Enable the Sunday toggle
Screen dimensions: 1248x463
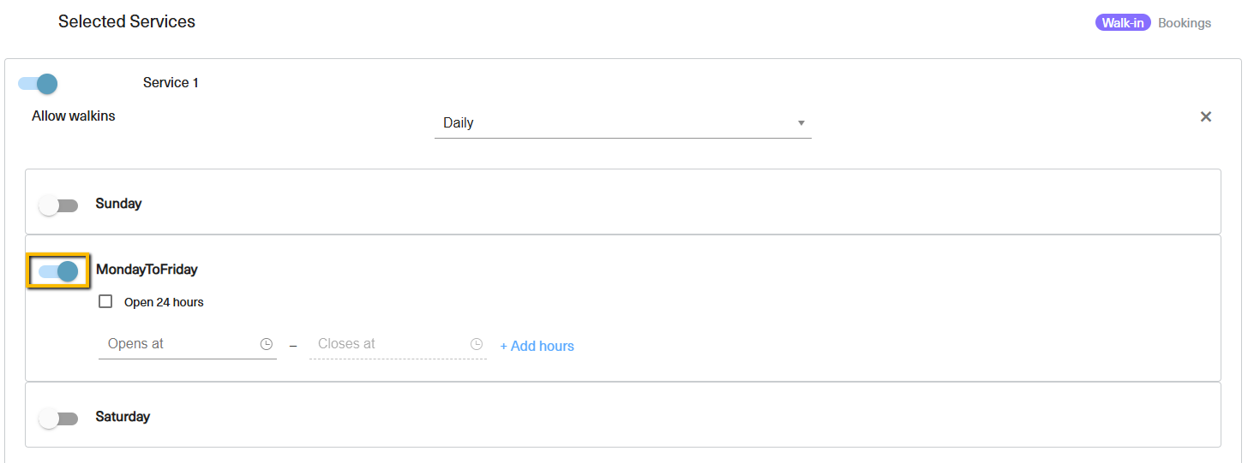click(x=58, y=205)
